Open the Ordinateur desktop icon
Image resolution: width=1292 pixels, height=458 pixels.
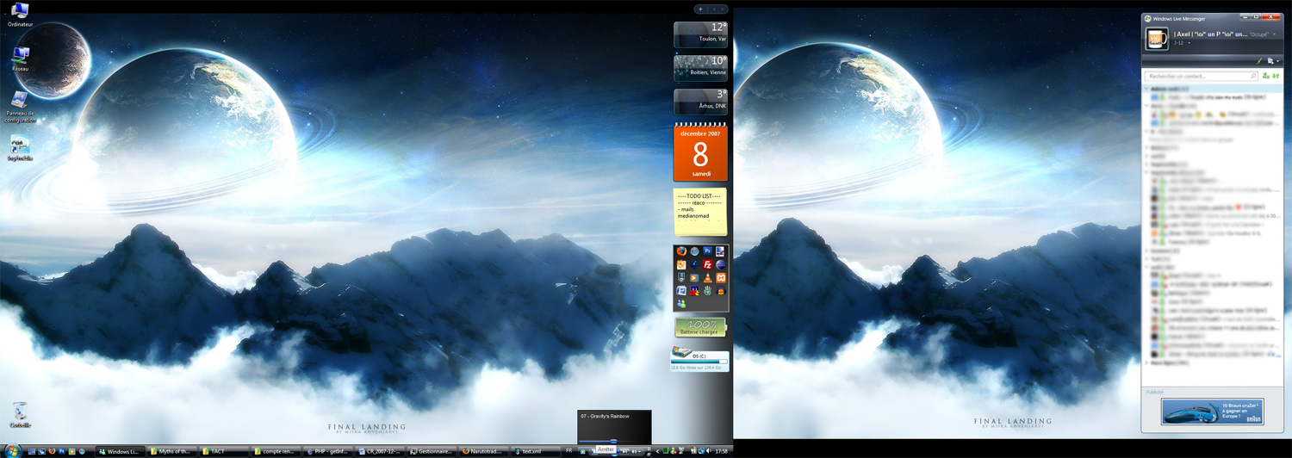point(19,14)
